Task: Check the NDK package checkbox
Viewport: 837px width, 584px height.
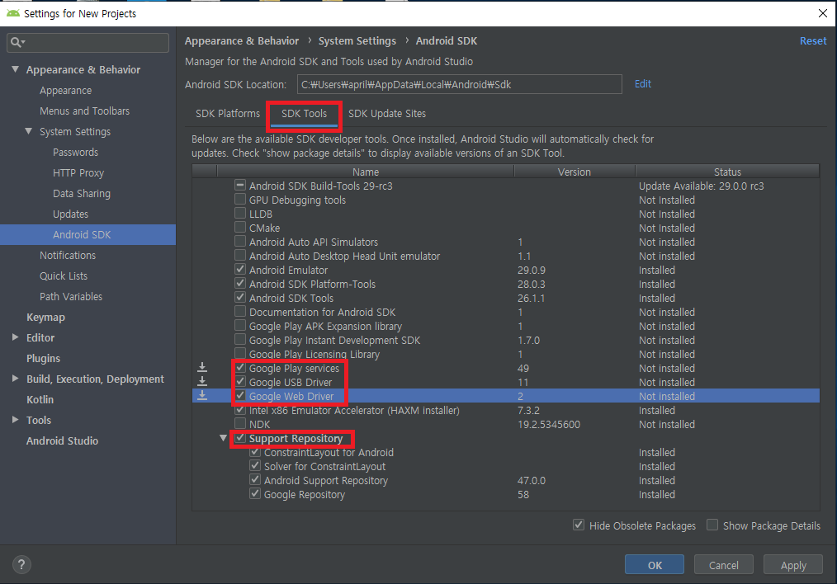Action: tap(240, 423)
